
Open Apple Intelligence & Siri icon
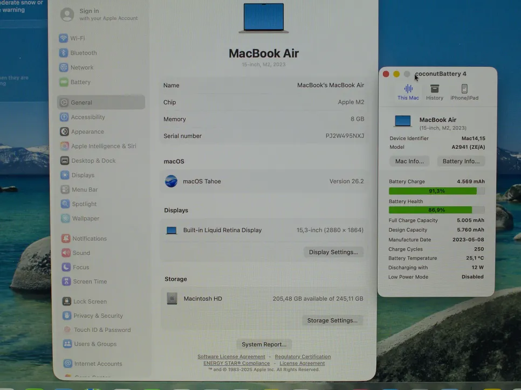click(64, 146)
